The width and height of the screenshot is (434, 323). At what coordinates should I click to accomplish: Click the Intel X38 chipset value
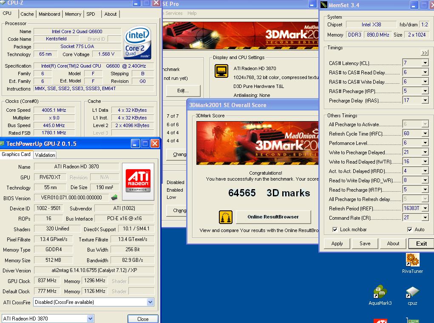(371, 25)
